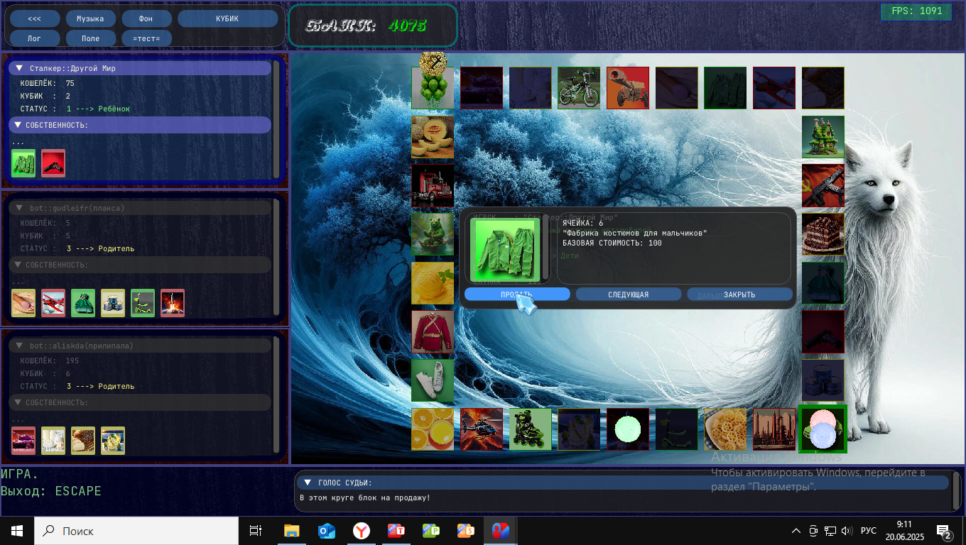Select the red truck board cell
The height and width of the screenshot is (545, 966).
click(x=433, y=186)
